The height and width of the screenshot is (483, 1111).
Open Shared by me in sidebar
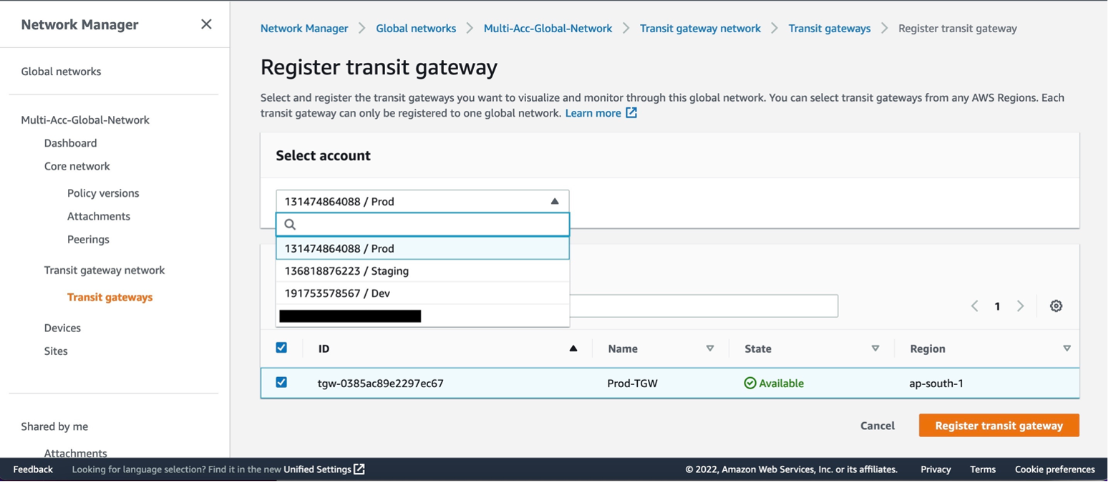(55, 427)
